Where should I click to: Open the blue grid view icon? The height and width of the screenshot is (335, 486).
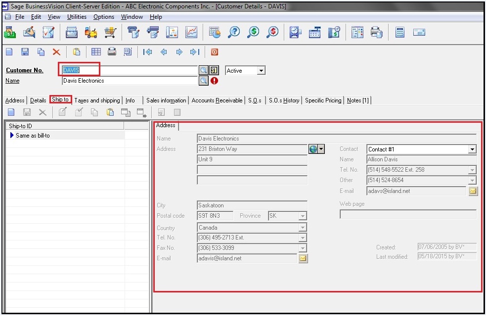pyautogui.click(x=96, y=52)
